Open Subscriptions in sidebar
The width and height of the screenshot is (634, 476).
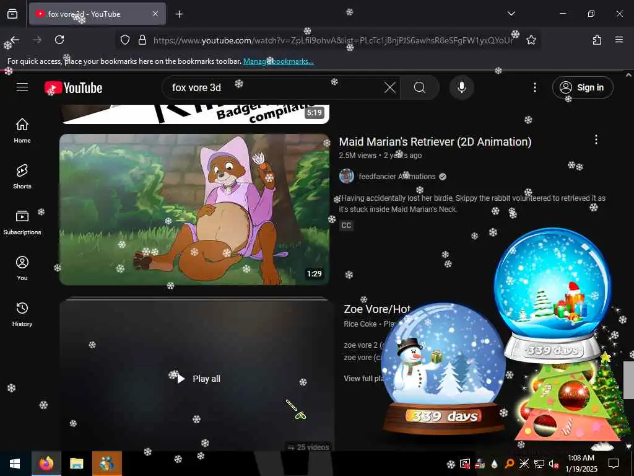tap(22, 223)
